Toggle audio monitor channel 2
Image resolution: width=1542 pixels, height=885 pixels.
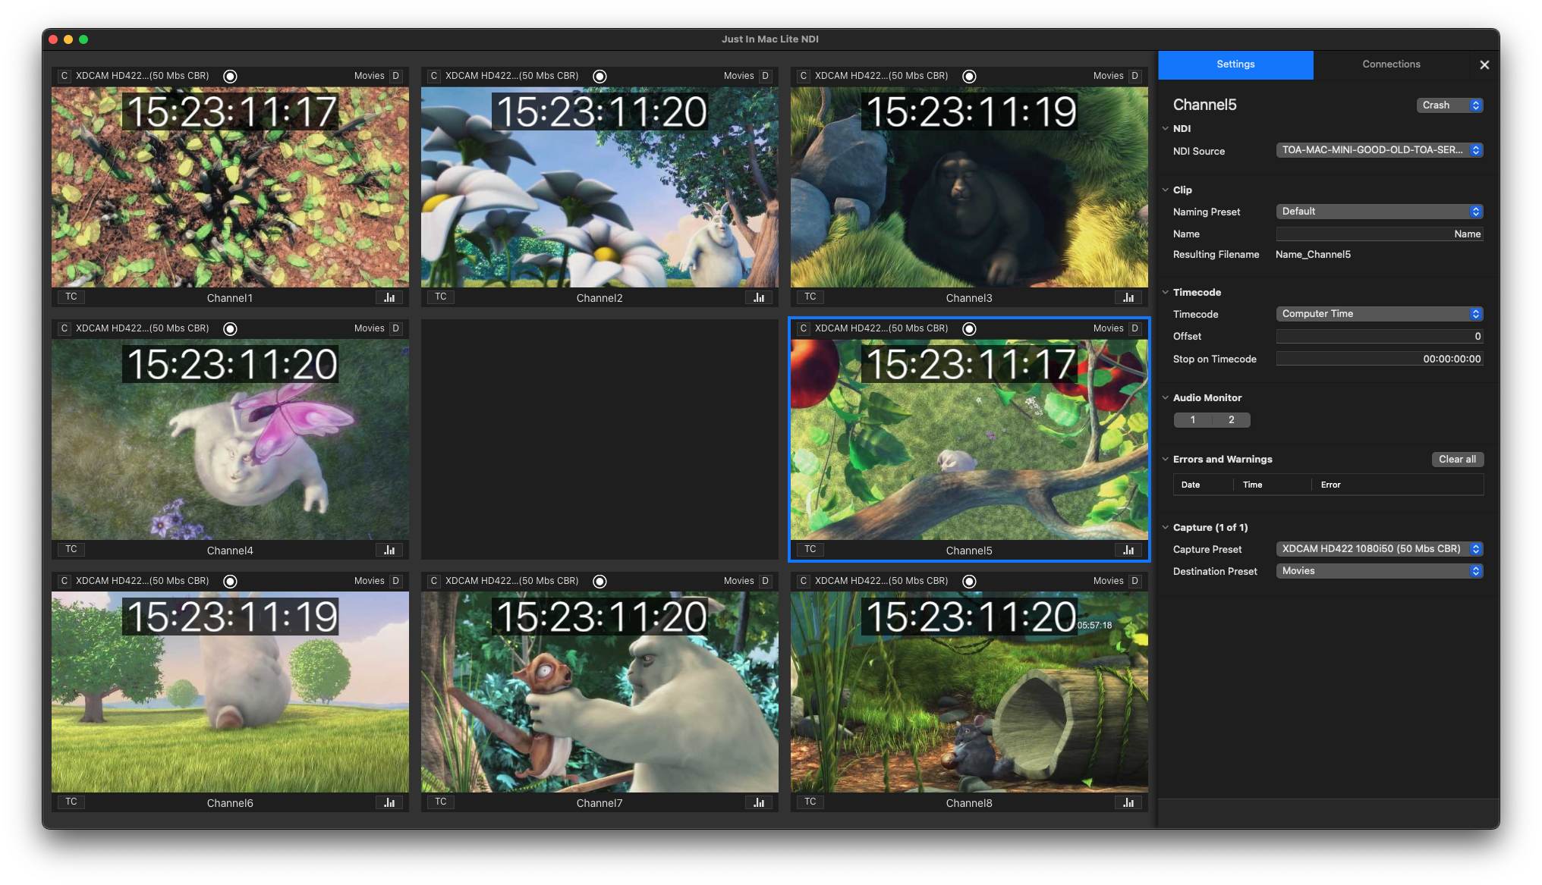(1231, 419)
